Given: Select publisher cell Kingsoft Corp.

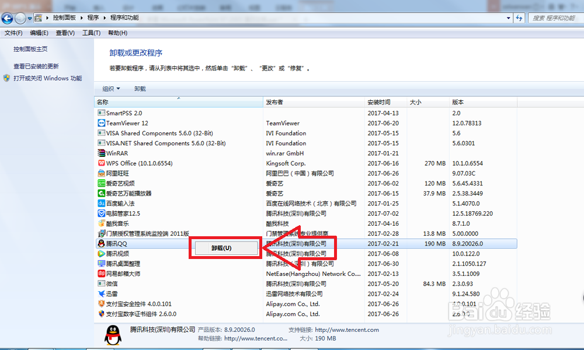Looking at the screenshot, I should pos(286,163).
